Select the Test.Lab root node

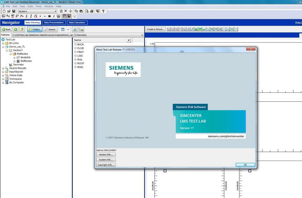point(10,40)
